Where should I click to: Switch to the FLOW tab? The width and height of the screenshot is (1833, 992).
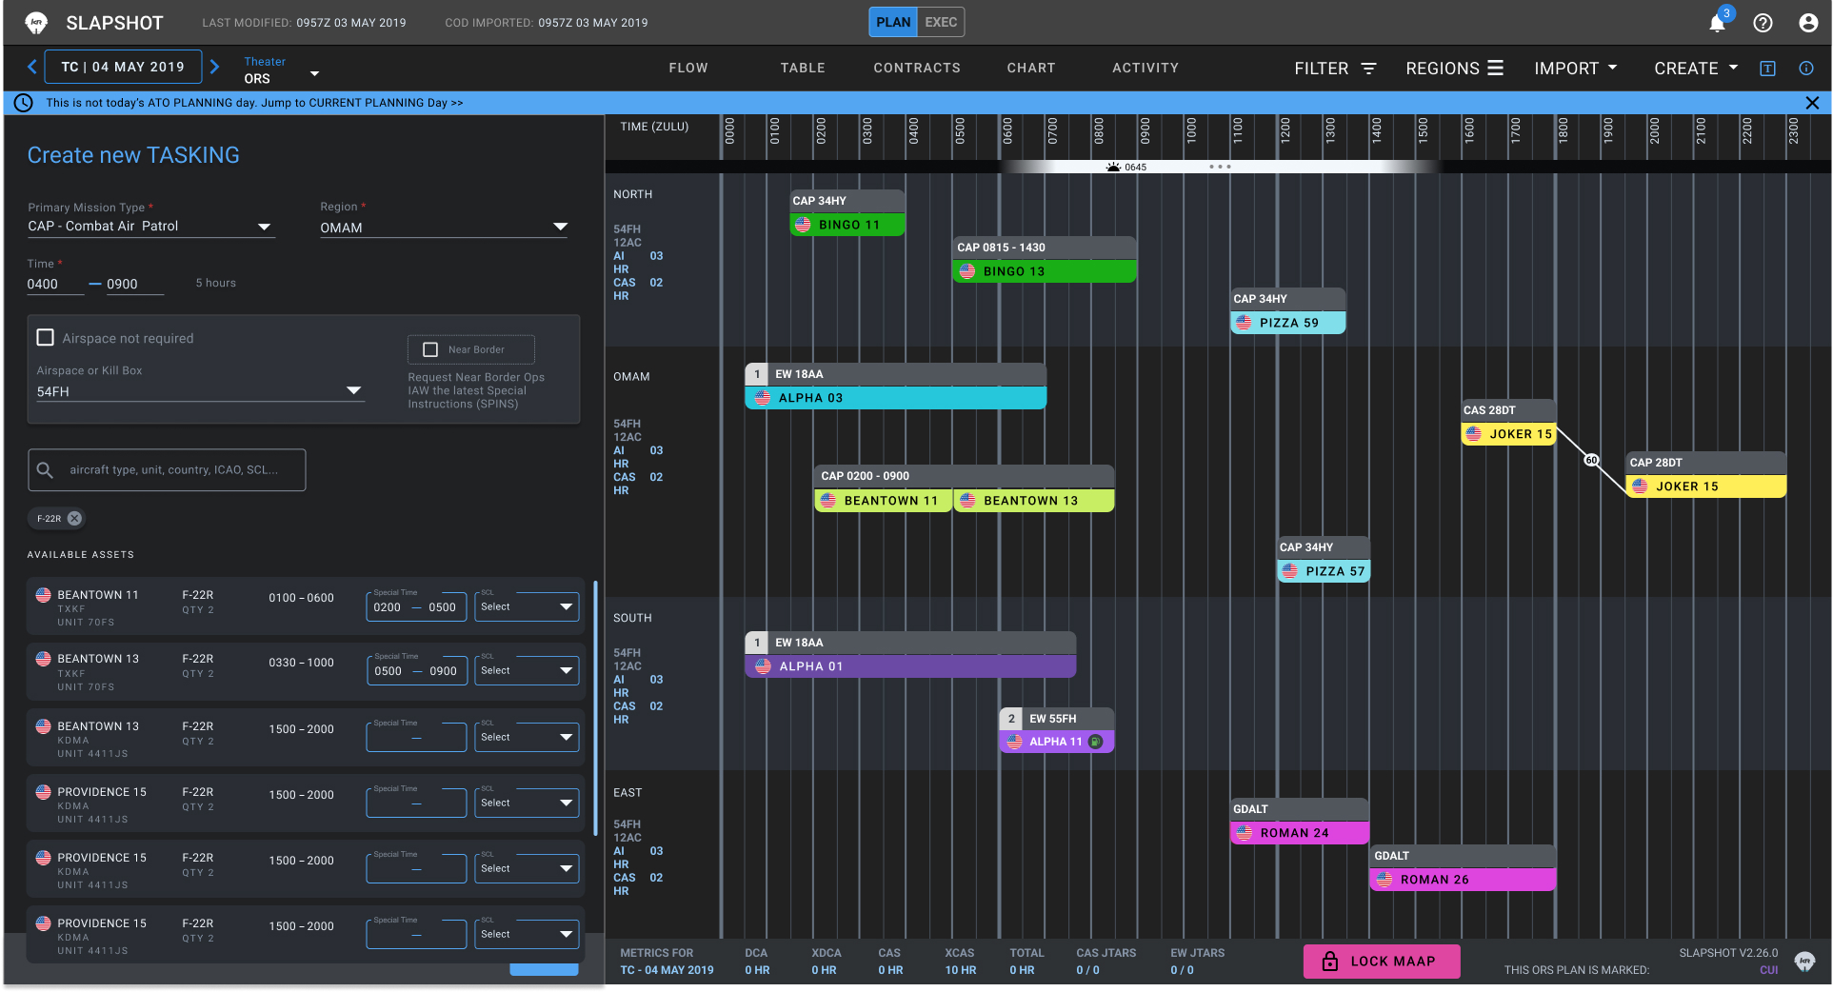click(688, 68)
